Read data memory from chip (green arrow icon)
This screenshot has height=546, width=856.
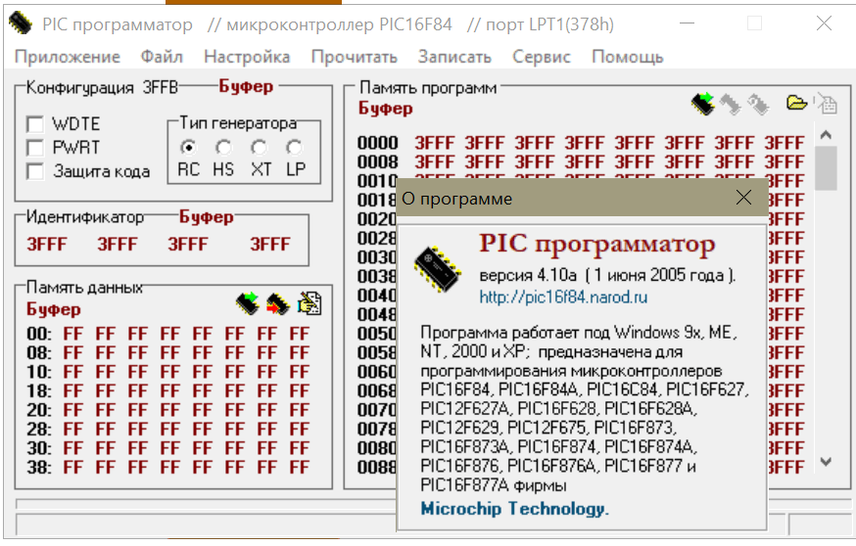(x=248, y=303)
